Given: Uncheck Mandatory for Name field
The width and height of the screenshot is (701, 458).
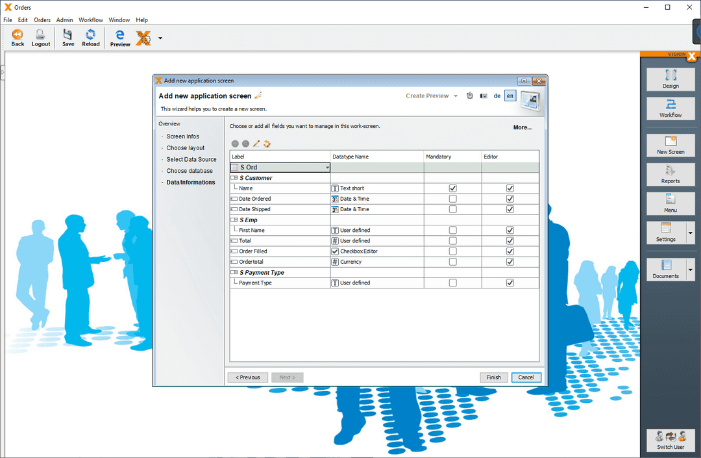Looking at the screenshot, I should point(452,188).
